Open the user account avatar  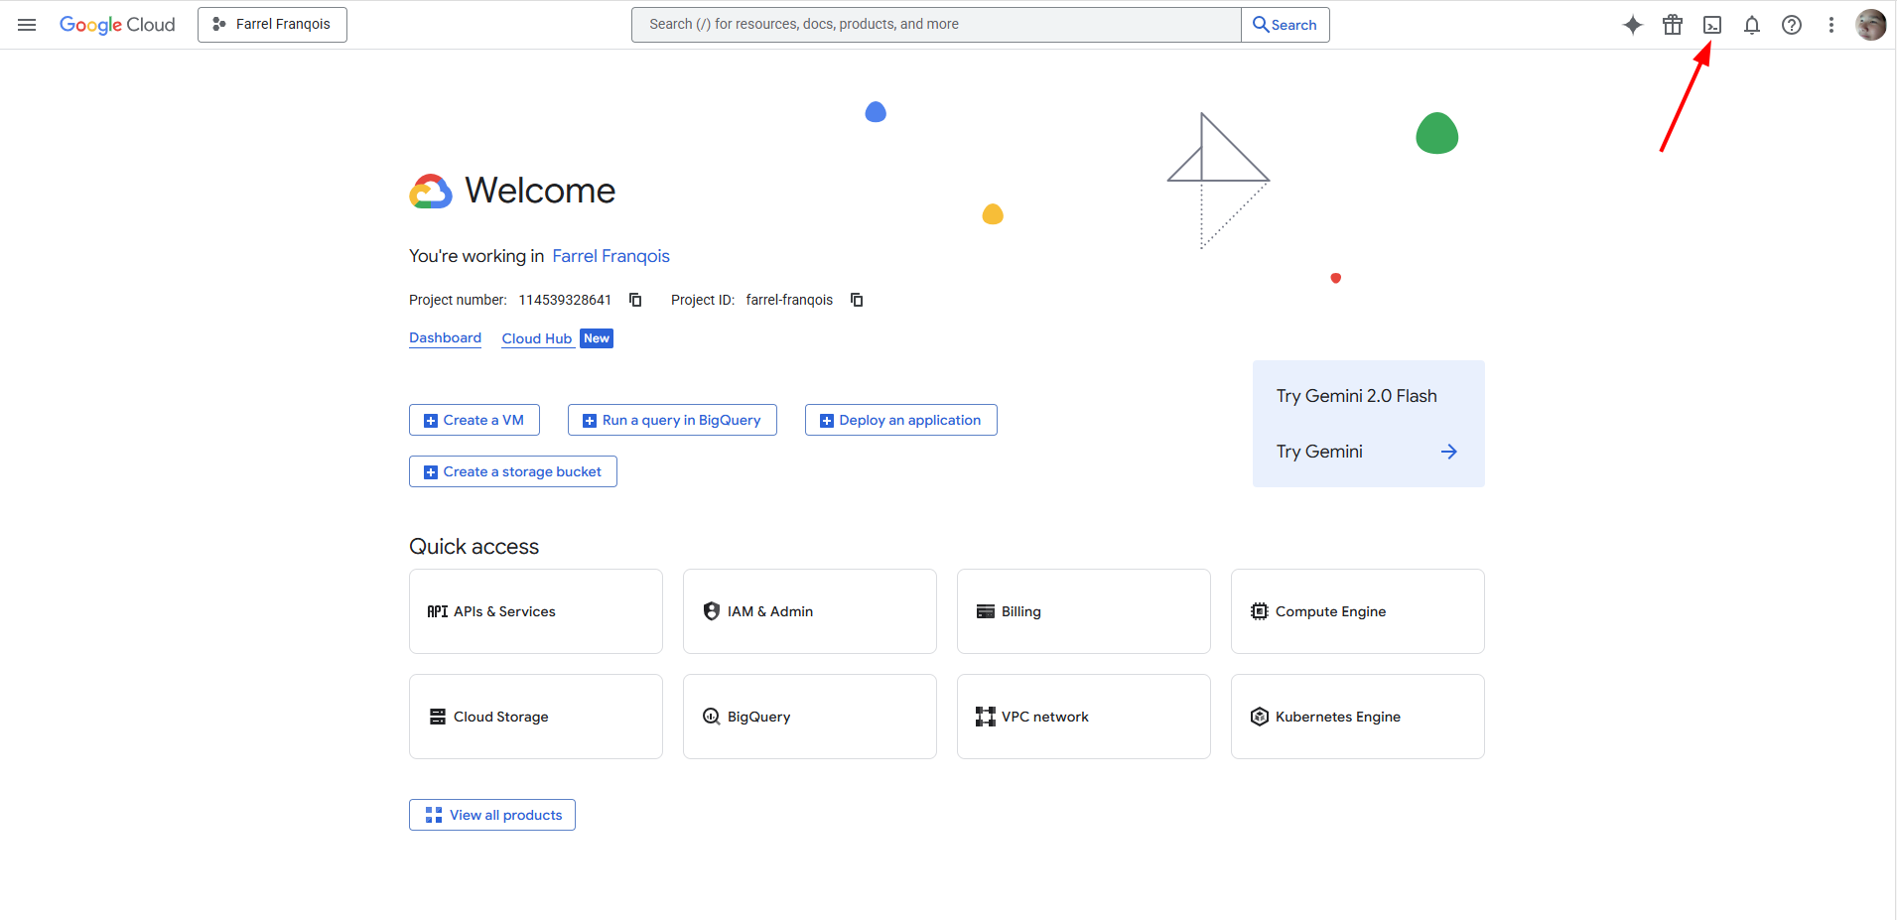click(x=1871, y=25)
